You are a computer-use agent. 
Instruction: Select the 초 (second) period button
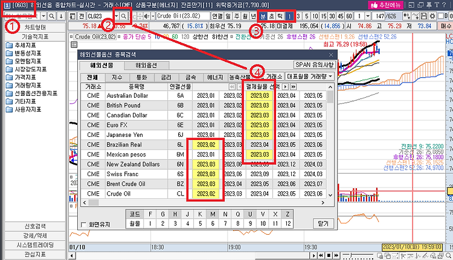(x=272, y=16)
